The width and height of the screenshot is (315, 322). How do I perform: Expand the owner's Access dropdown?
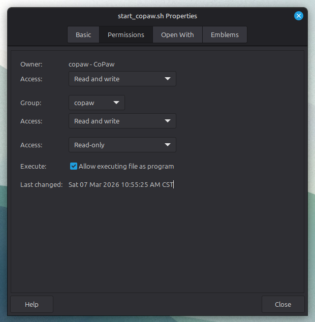click(122, 79)
